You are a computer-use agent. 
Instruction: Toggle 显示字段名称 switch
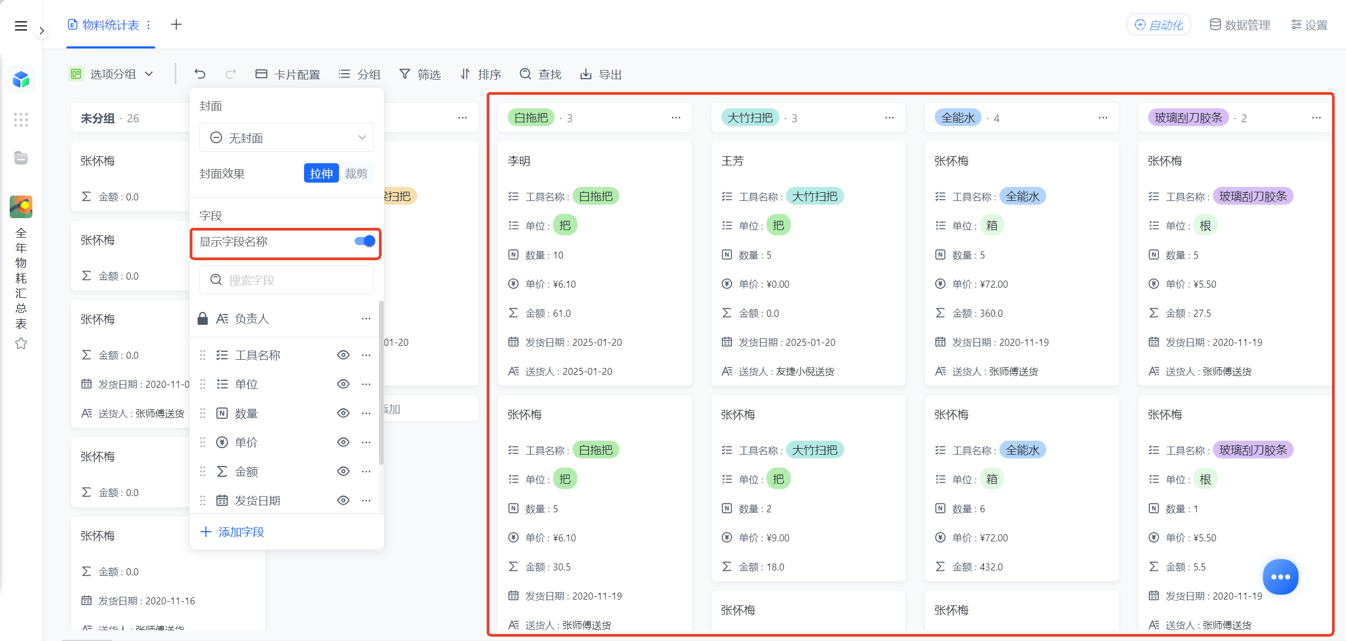[x=365, y=241]
